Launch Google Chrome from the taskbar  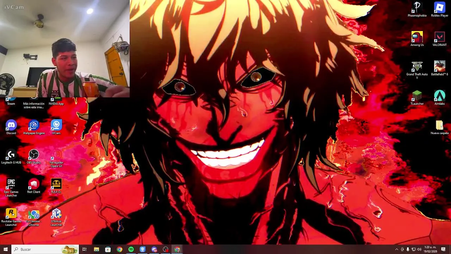[119, 249]
